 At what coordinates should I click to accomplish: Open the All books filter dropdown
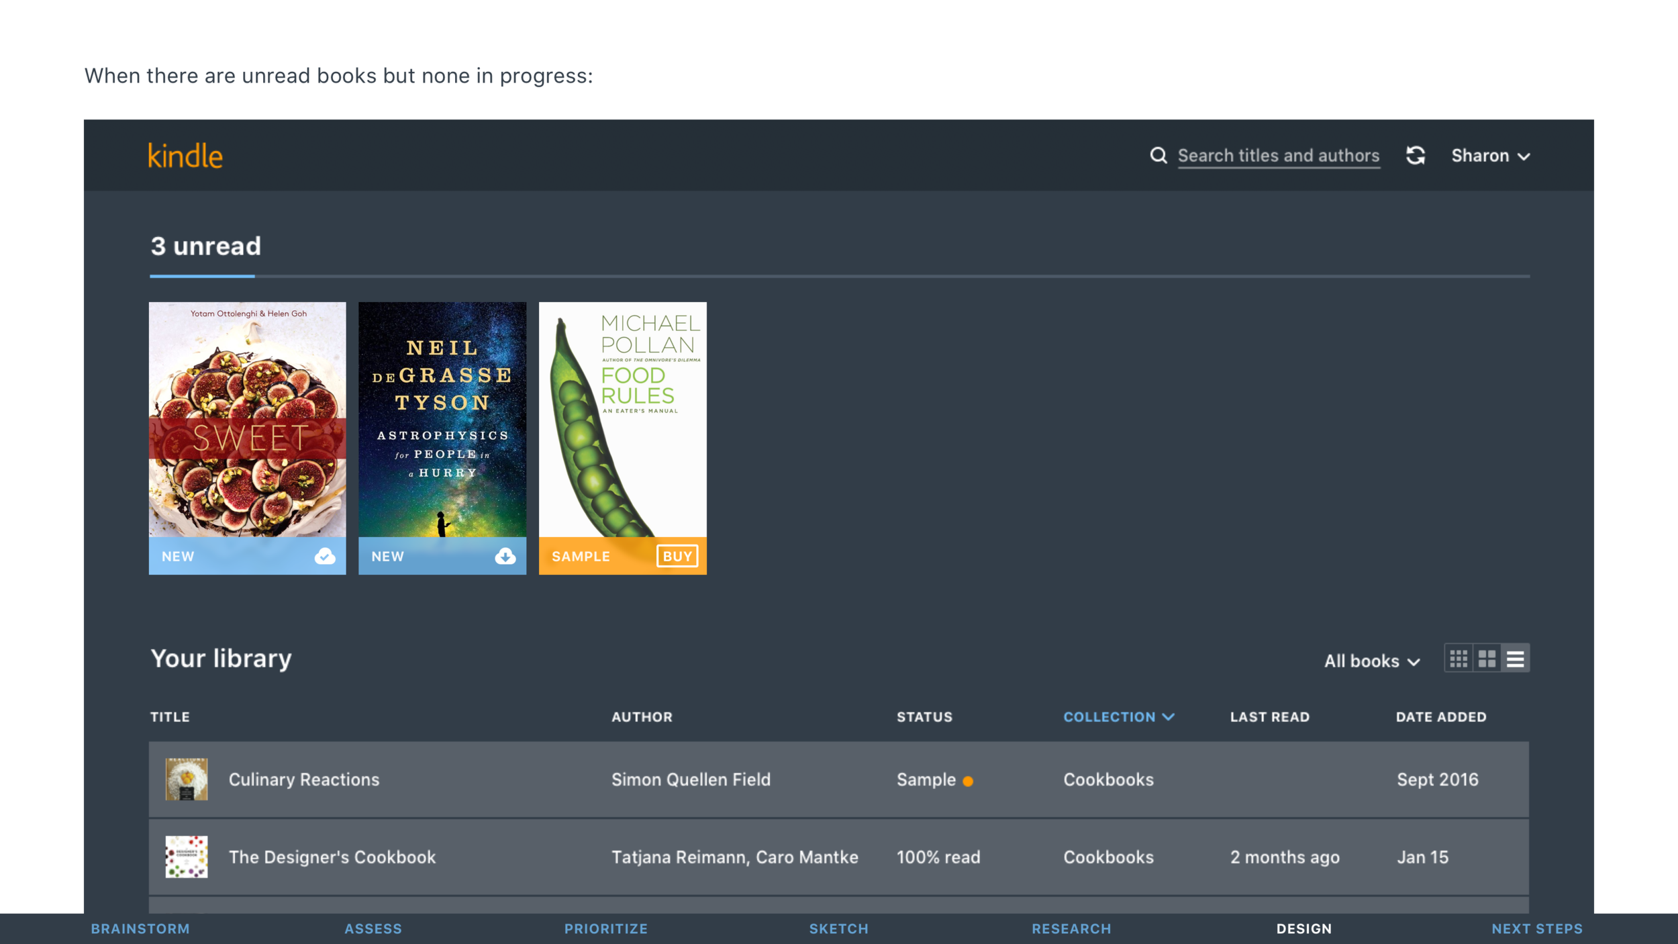(1371, 661)
